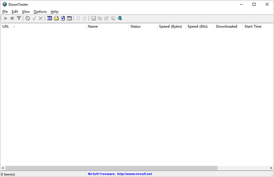
Task: Click the Speed (Bytes) column header
Action: (x=171, y=27)
